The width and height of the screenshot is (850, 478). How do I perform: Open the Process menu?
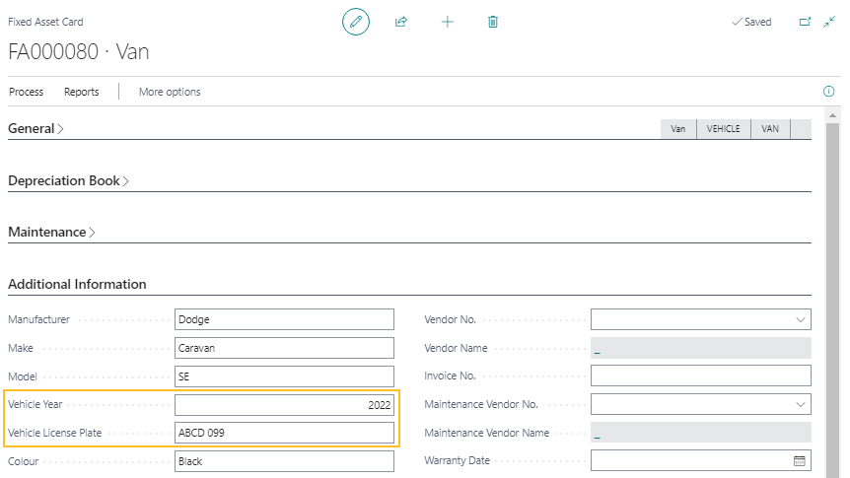(x=27, y=92)
